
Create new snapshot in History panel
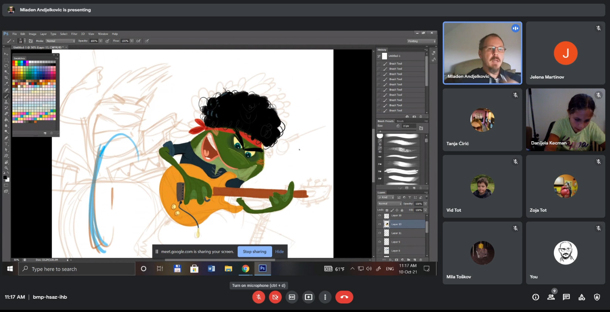click(x=414, y=116)
